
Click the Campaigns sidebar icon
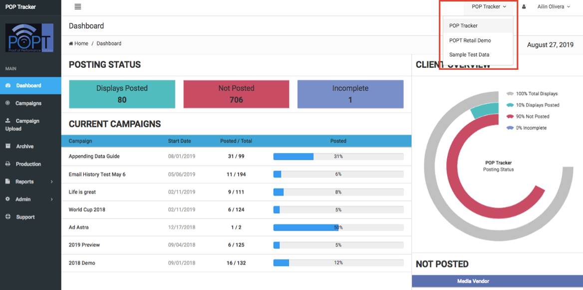click(8, 103)
